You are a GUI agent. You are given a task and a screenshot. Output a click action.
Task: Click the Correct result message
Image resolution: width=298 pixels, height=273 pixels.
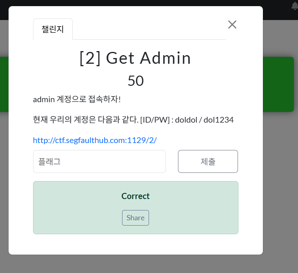tap(136, 196)
